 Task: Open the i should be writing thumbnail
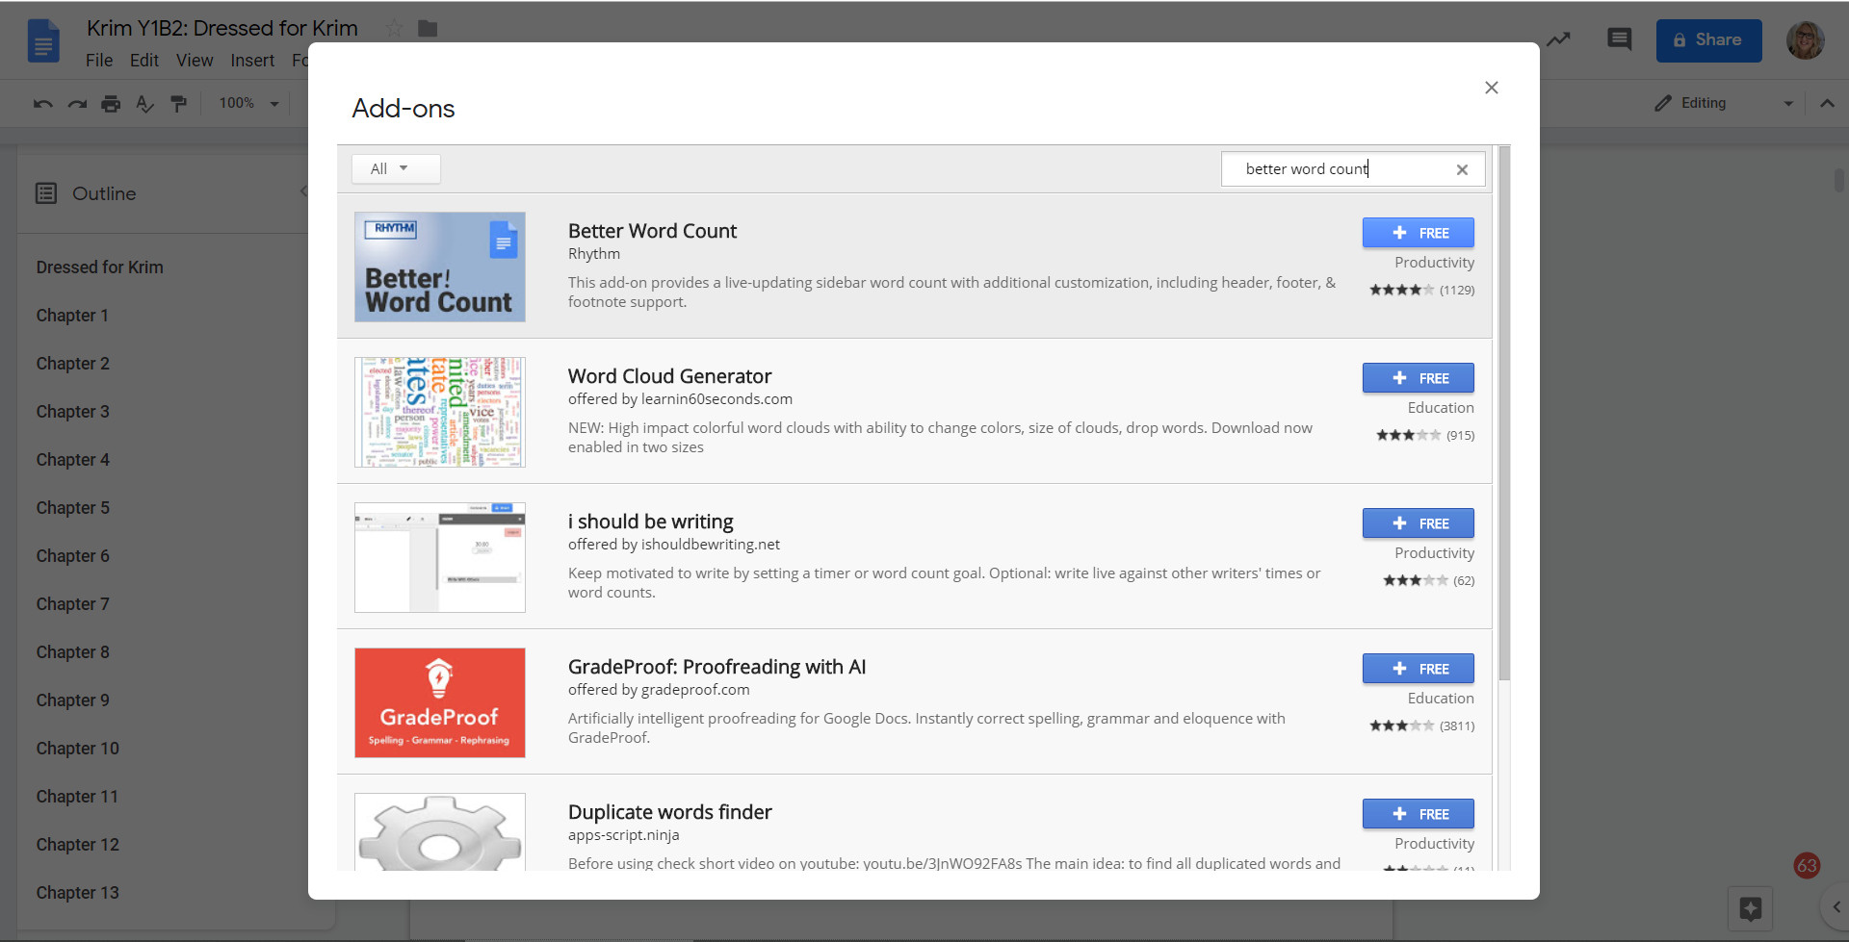[440, 557]
